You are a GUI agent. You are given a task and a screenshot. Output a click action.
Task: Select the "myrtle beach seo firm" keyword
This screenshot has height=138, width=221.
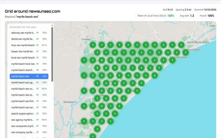coord(29,101)
